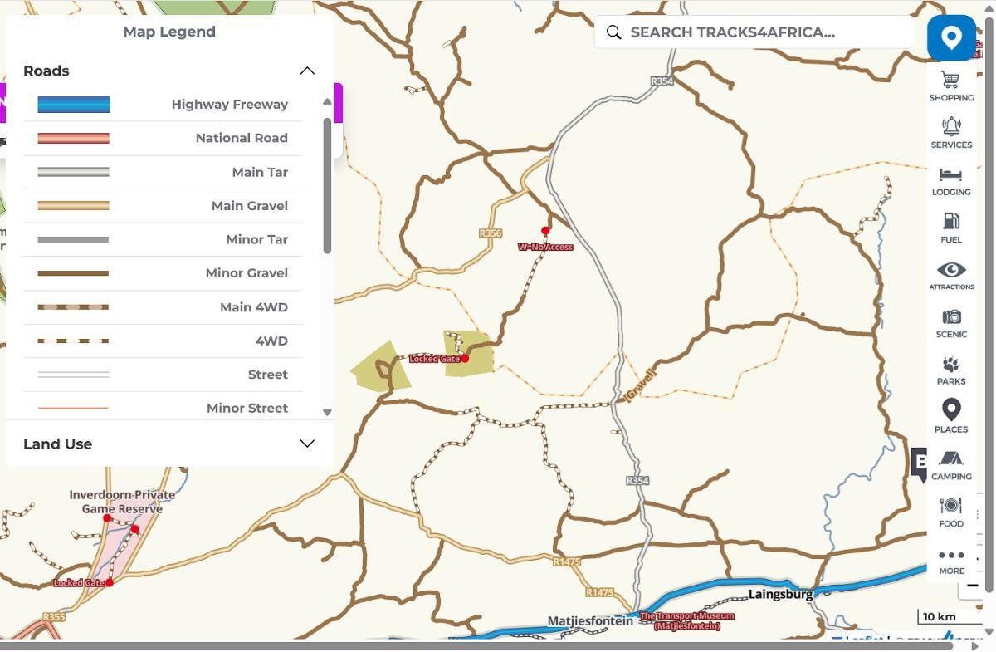996x652 pixels.
Task: Click the search magnifier icon
Action: pos(613,32)
